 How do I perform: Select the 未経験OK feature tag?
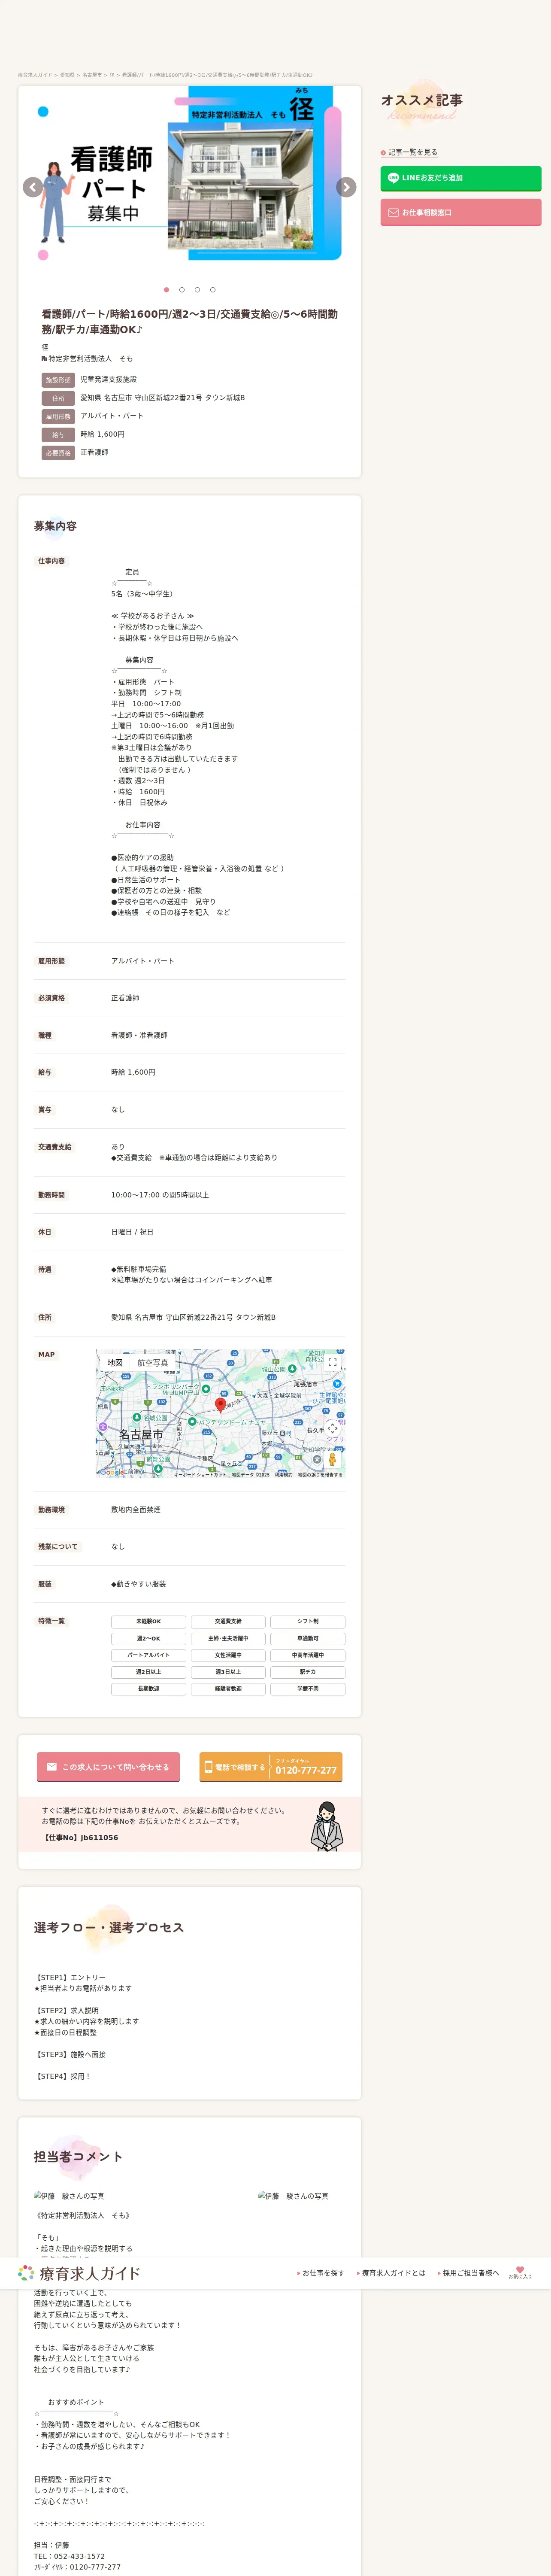[148, 1621]
